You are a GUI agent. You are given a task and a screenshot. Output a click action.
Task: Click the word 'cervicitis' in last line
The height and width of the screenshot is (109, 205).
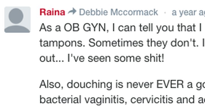pos(152,100)
